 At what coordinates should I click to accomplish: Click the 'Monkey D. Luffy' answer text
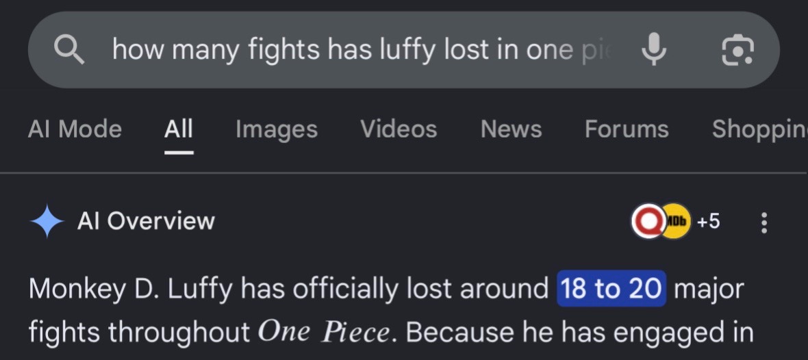click(131, 289)
